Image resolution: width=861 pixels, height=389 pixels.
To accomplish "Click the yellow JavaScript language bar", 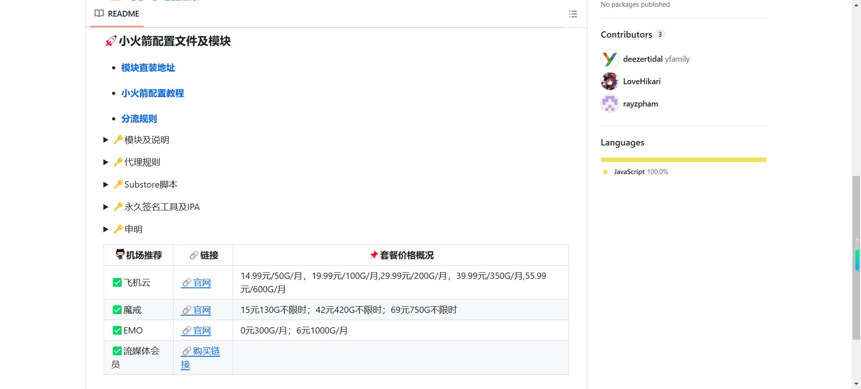I will pos(683,160).
